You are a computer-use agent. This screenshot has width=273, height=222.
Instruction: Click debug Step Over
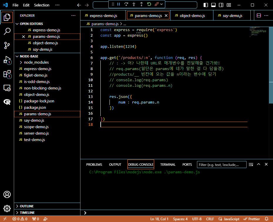pyautogui.click(x=126, y=4)
